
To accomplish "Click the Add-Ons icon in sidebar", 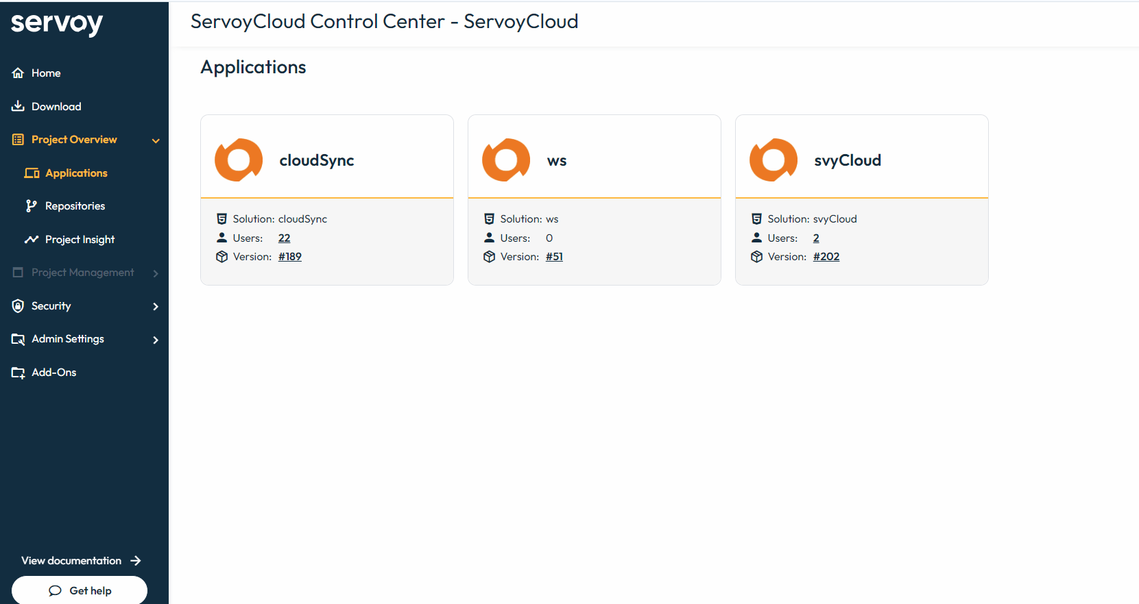I will pyautogui.click(x=19, y=373).
